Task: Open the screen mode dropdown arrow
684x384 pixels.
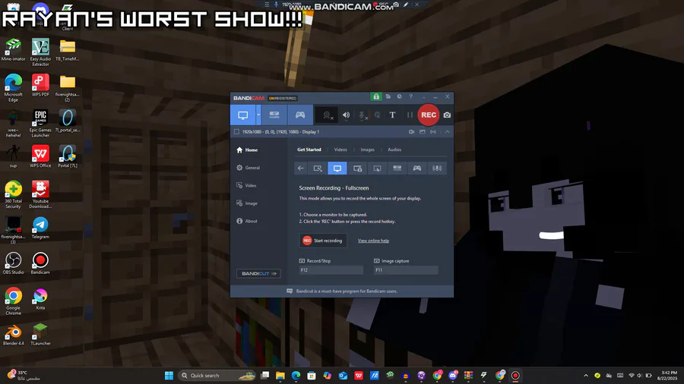Action: [258, 115]
